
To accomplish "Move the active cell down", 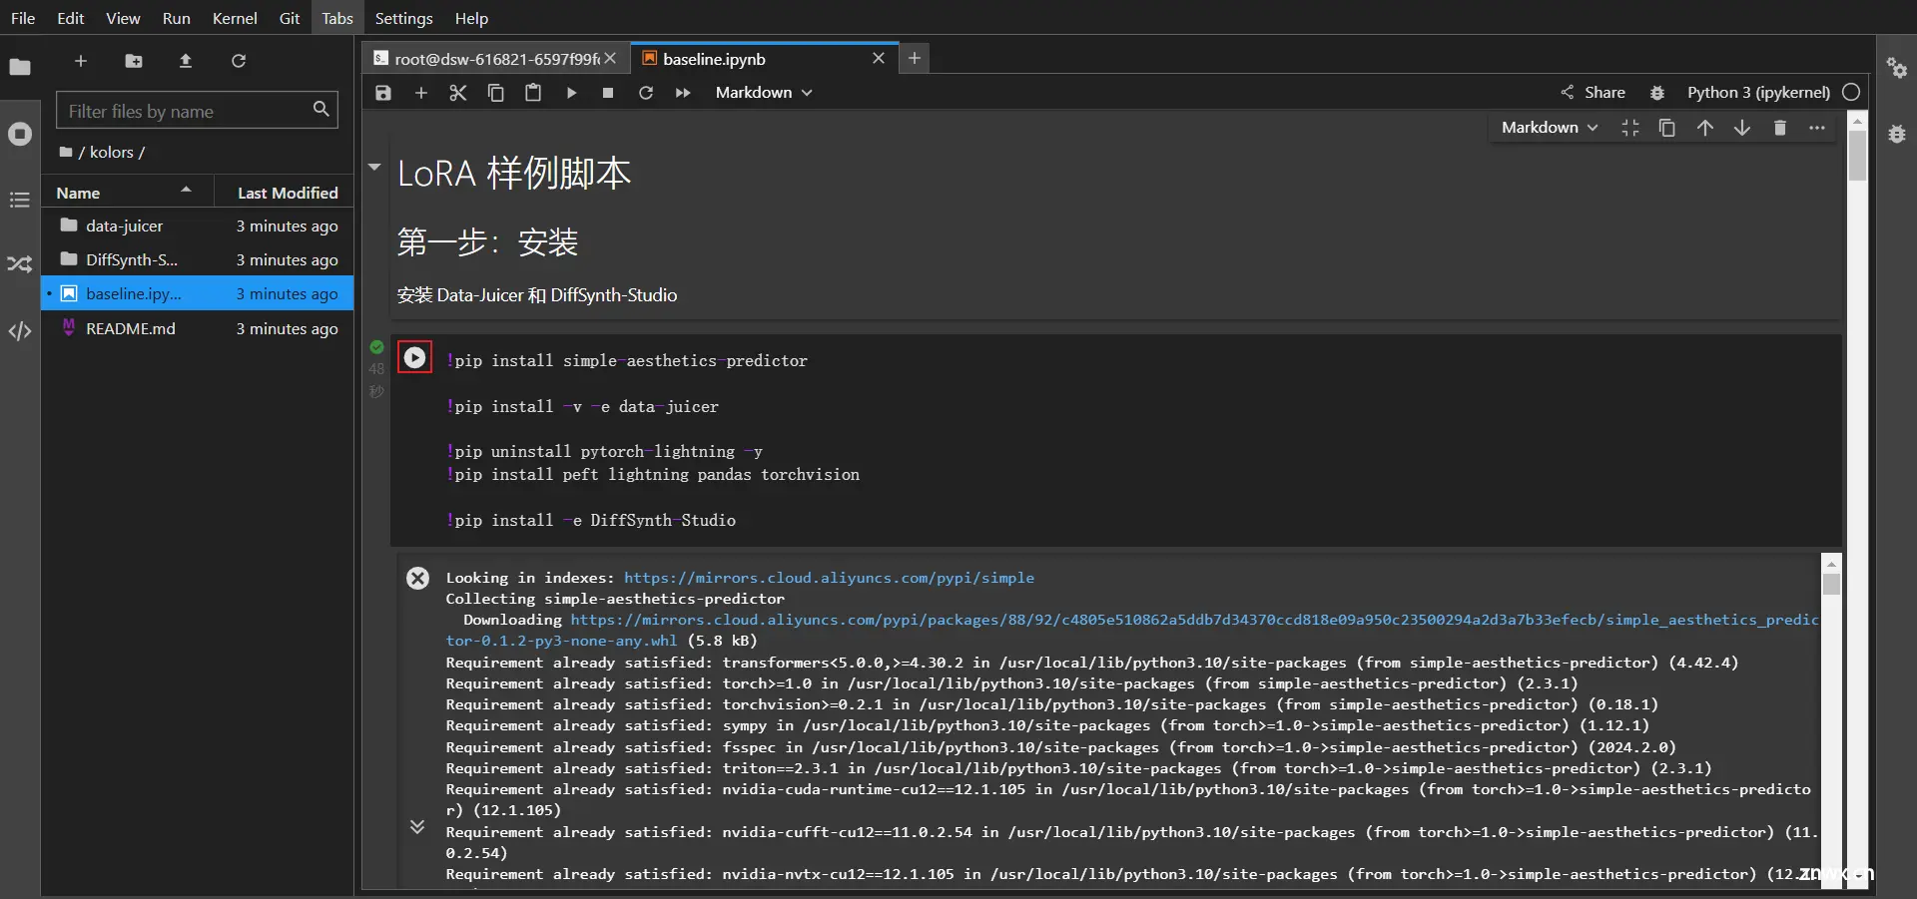I will pos(1742,128).
